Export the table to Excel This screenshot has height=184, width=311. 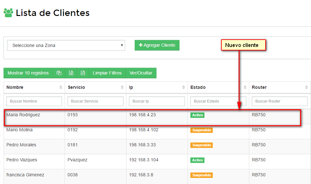(71, 73)
